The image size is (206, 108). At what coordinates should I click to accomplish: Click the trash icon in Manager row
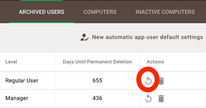pyautogui.click(x=161, y=98)
